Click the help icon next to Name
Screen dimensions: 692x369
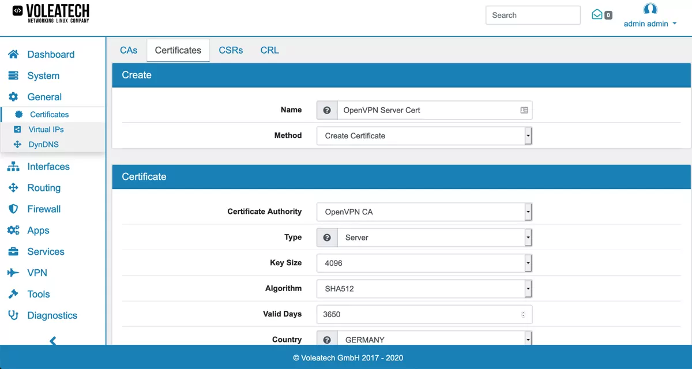326,110
